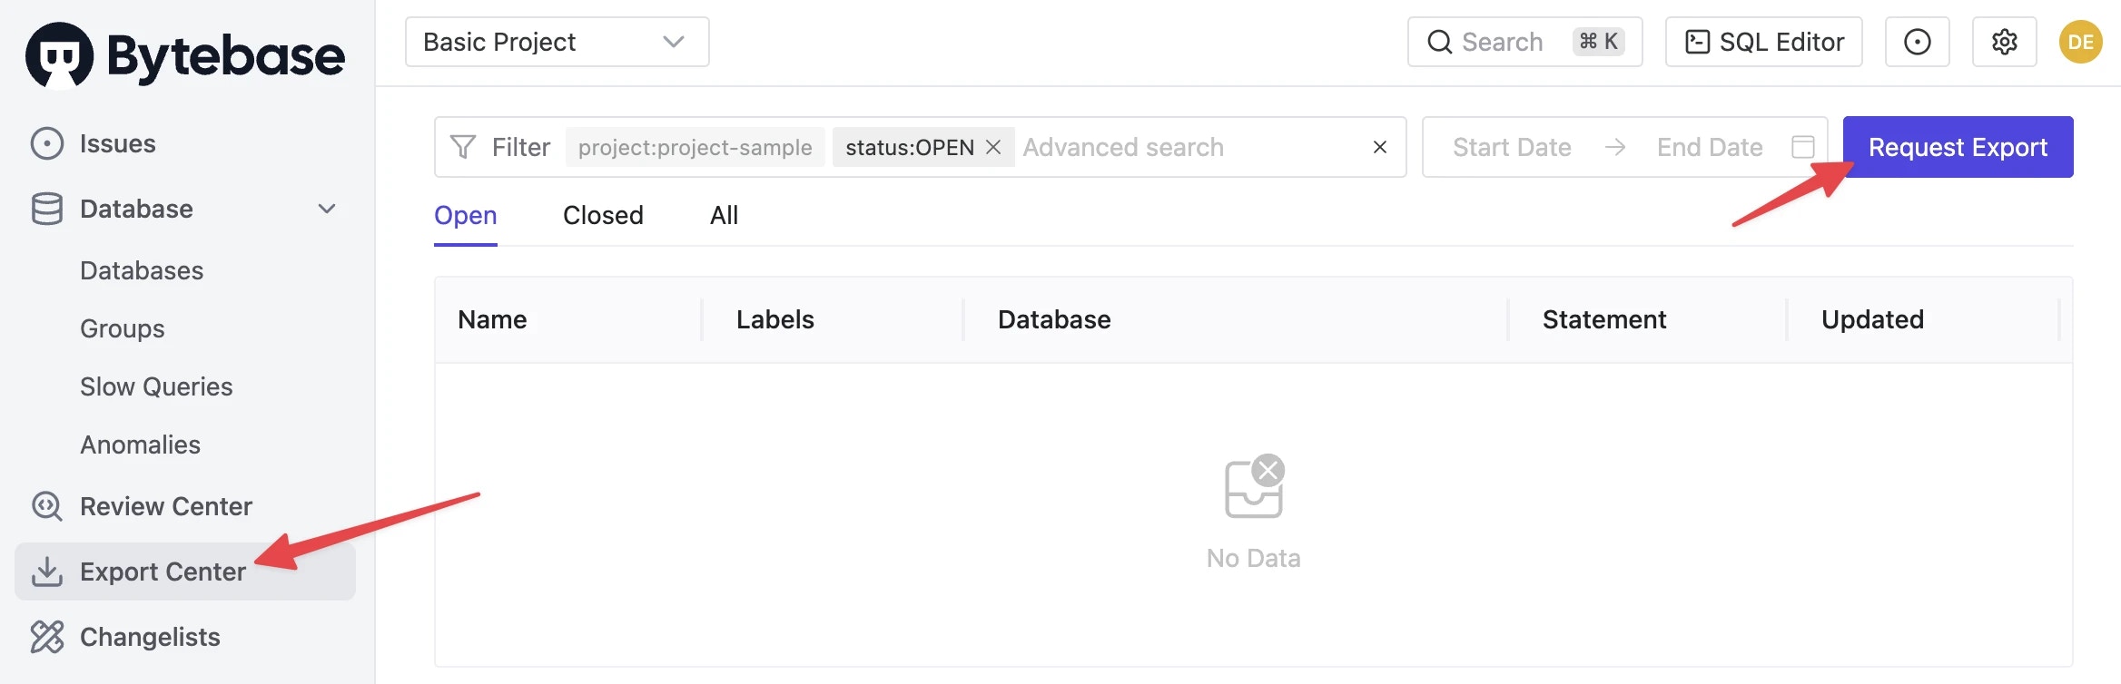This screenshot has width=2121, height=684.
Task: Switch to the Closed tab
Action: 603,215
